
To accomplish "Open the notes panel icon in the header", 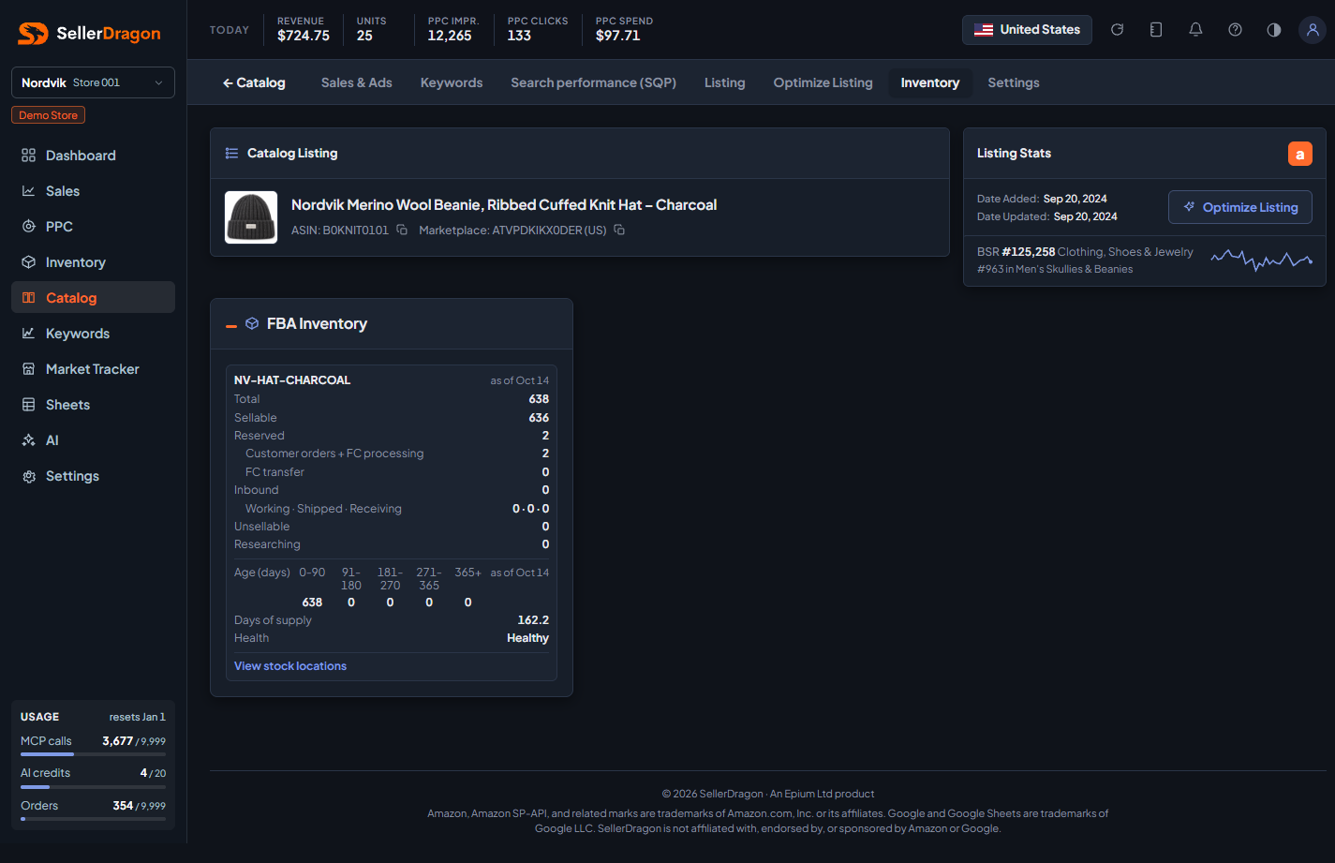I will pyautogui.click(x=1156, y=30).
